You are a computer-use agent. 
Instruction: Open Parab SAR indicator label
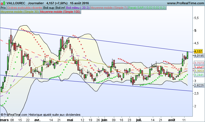pyautogui.click(x=147, y=8)
